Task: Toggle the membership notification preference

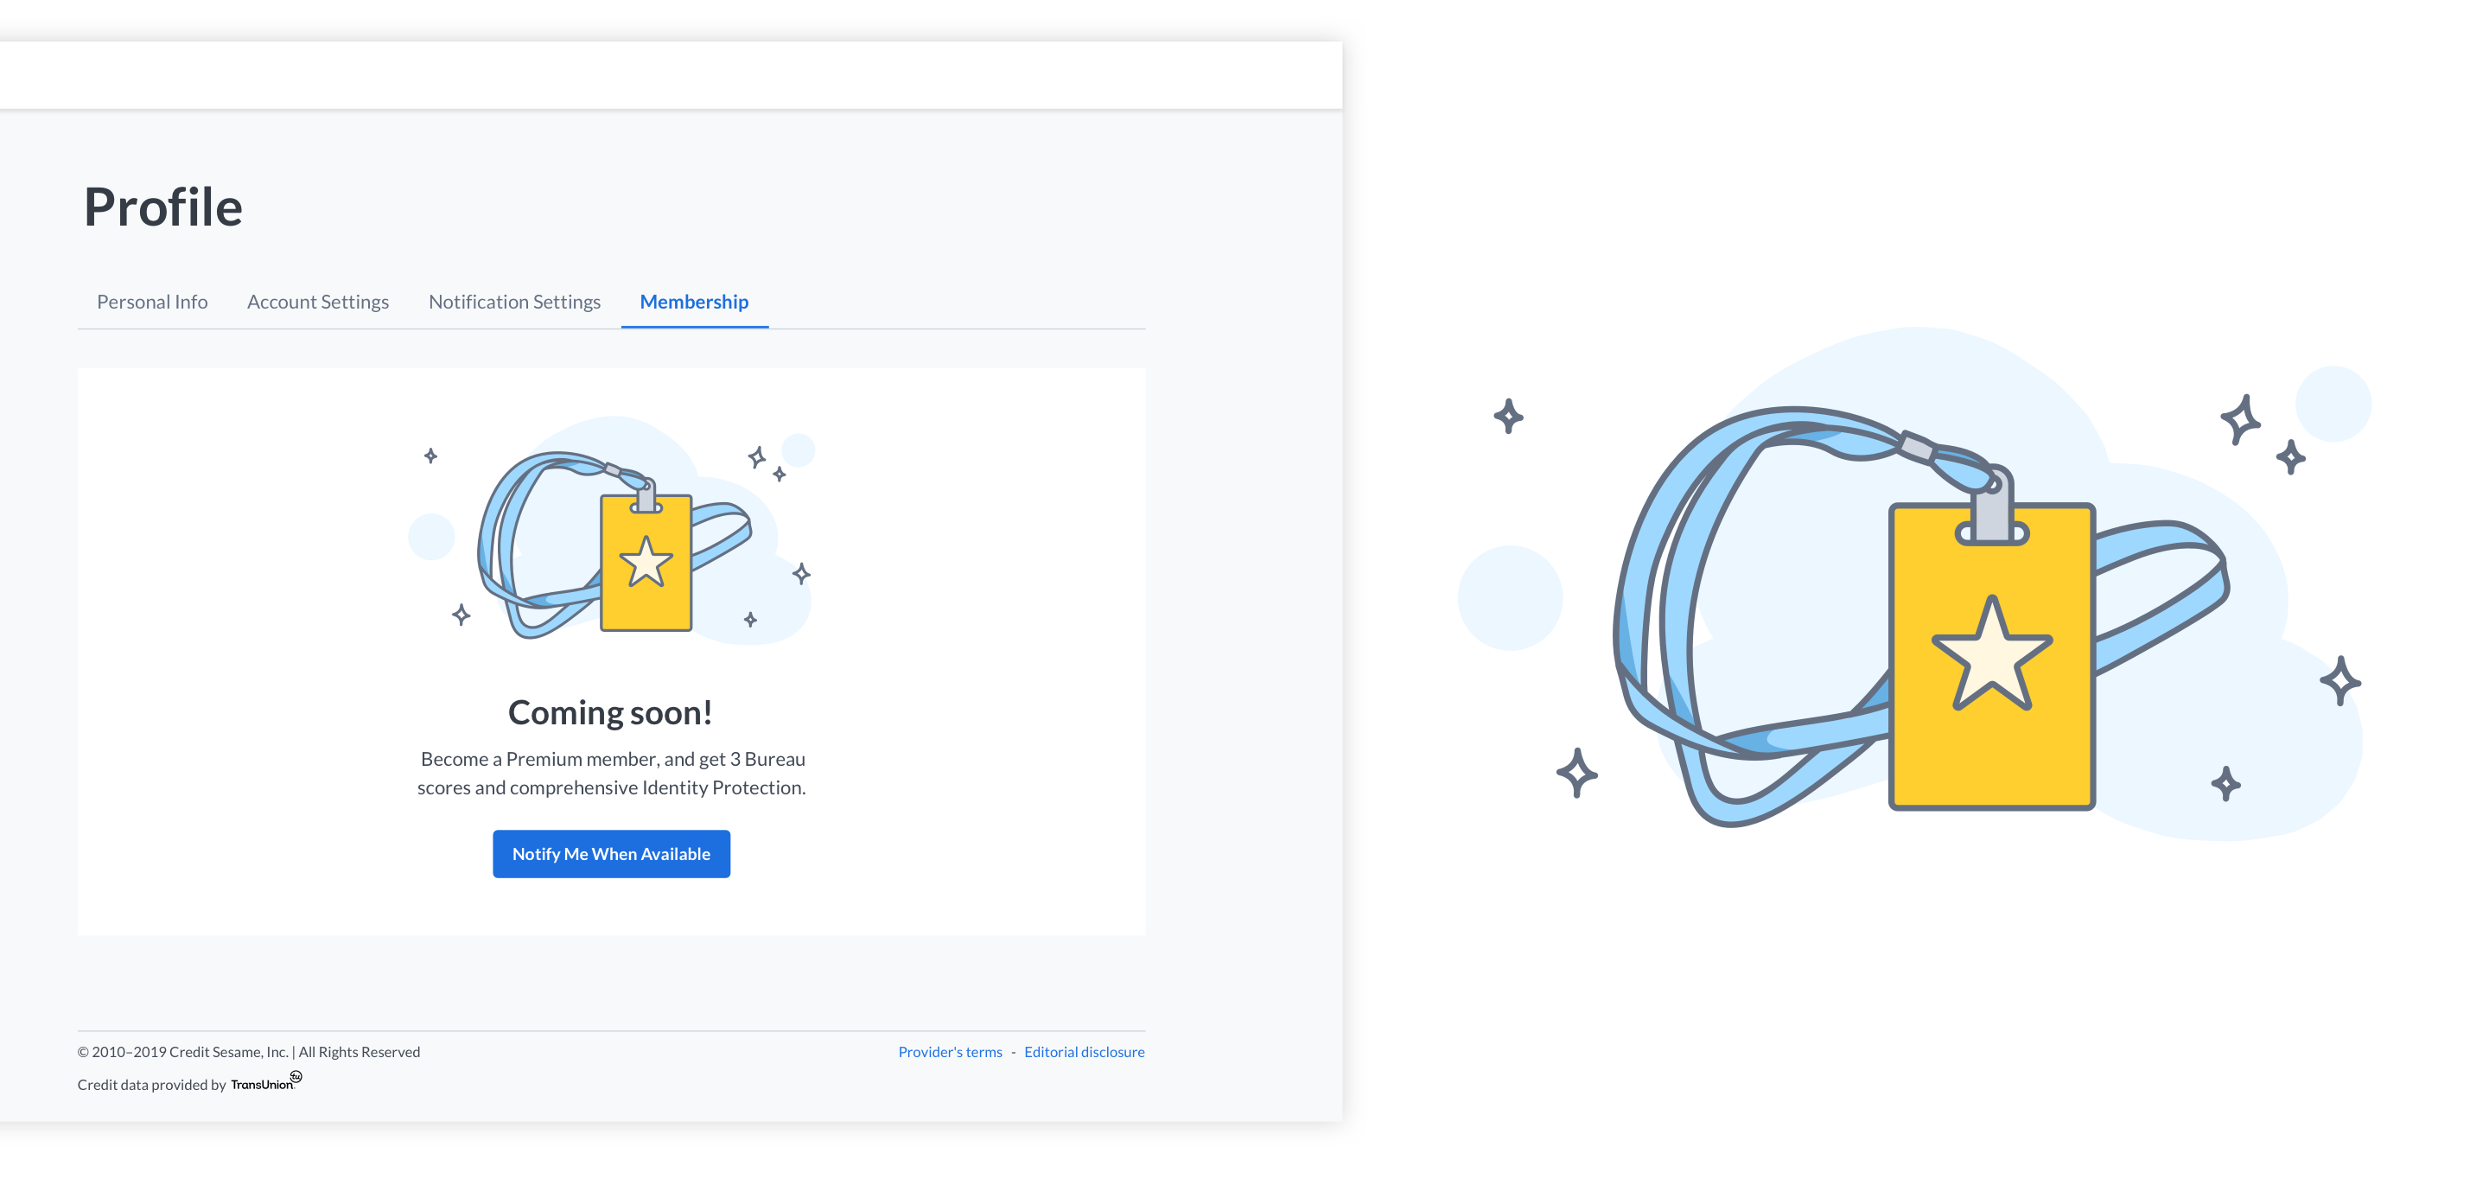Action: click(611, 854)
